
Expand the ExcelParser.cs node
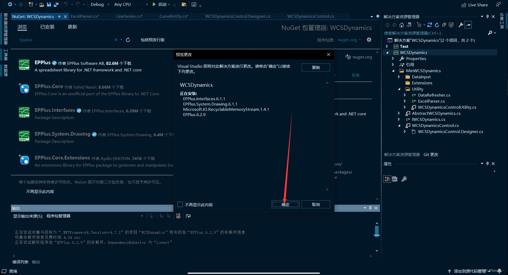tap(405, 101)
